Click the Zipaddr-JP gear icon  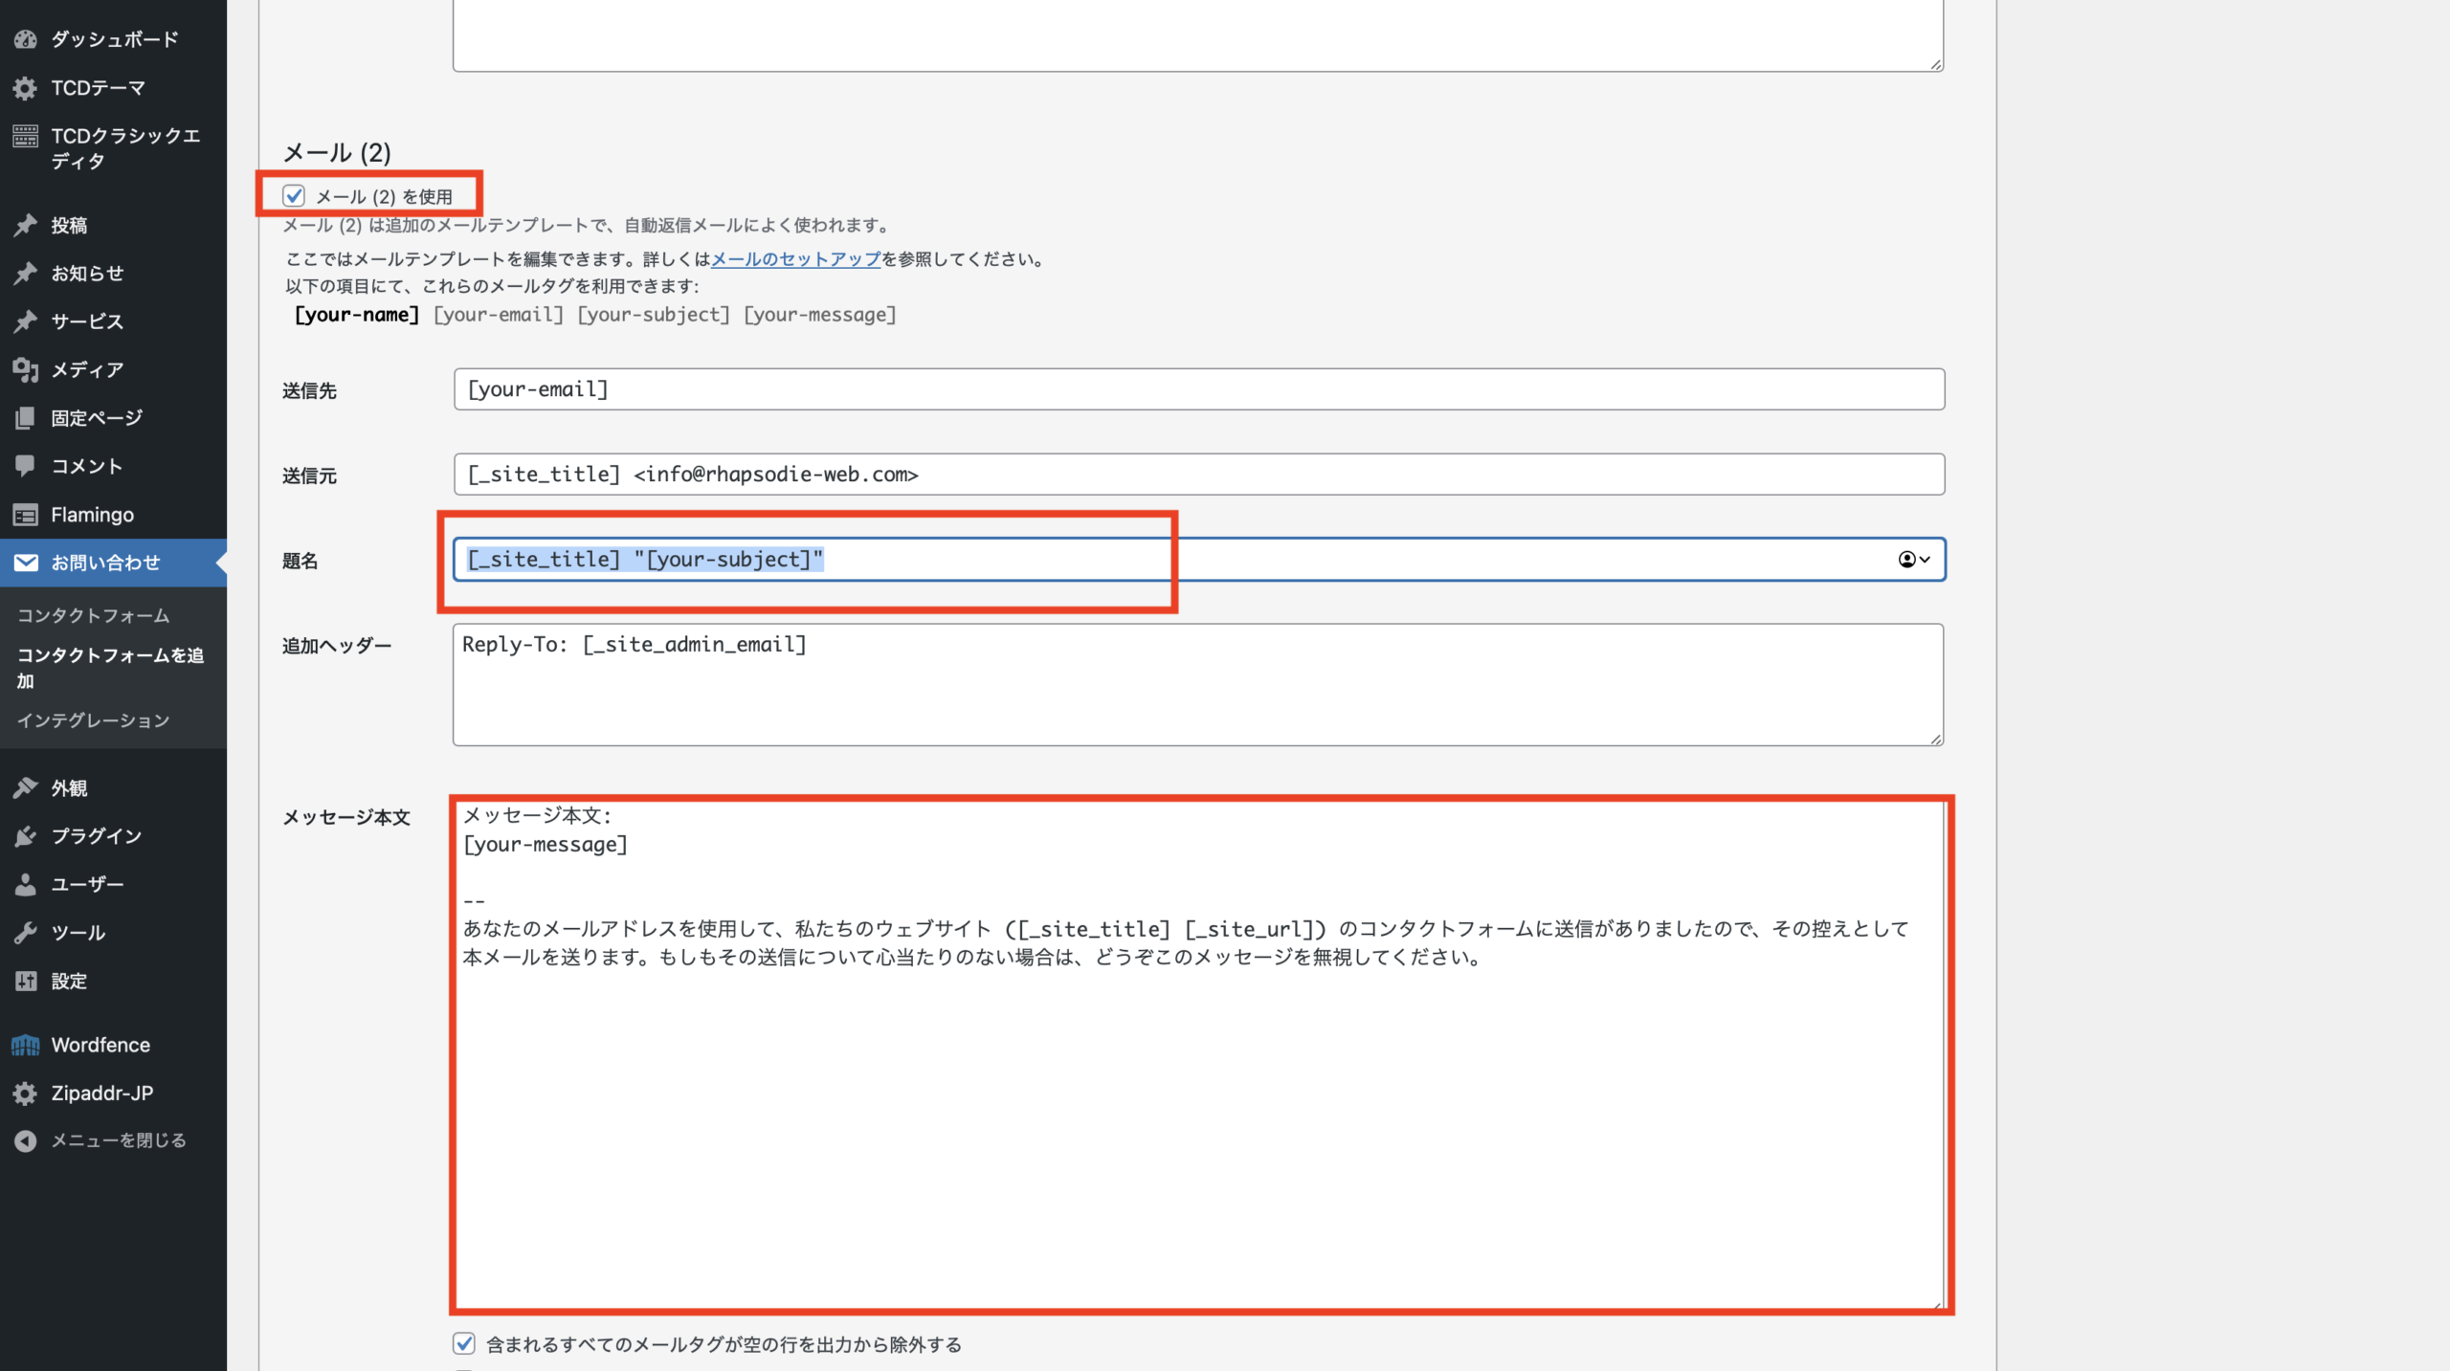[x=26, y=1093]
